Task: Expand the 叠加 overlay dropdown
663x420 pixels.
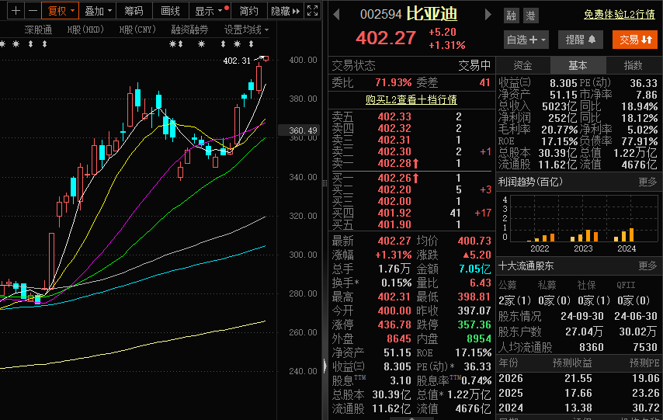Action: coord(98,11)
